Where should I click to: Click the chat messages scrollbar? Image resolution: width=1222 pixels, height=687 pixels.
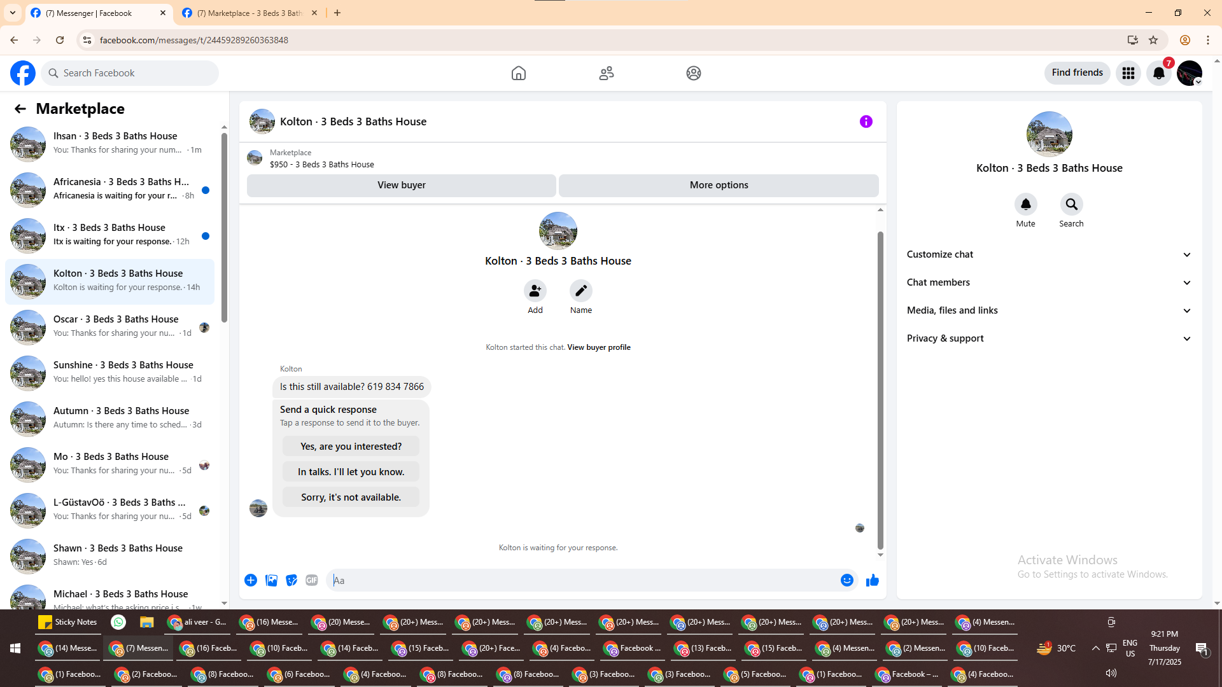click(880, 389)
